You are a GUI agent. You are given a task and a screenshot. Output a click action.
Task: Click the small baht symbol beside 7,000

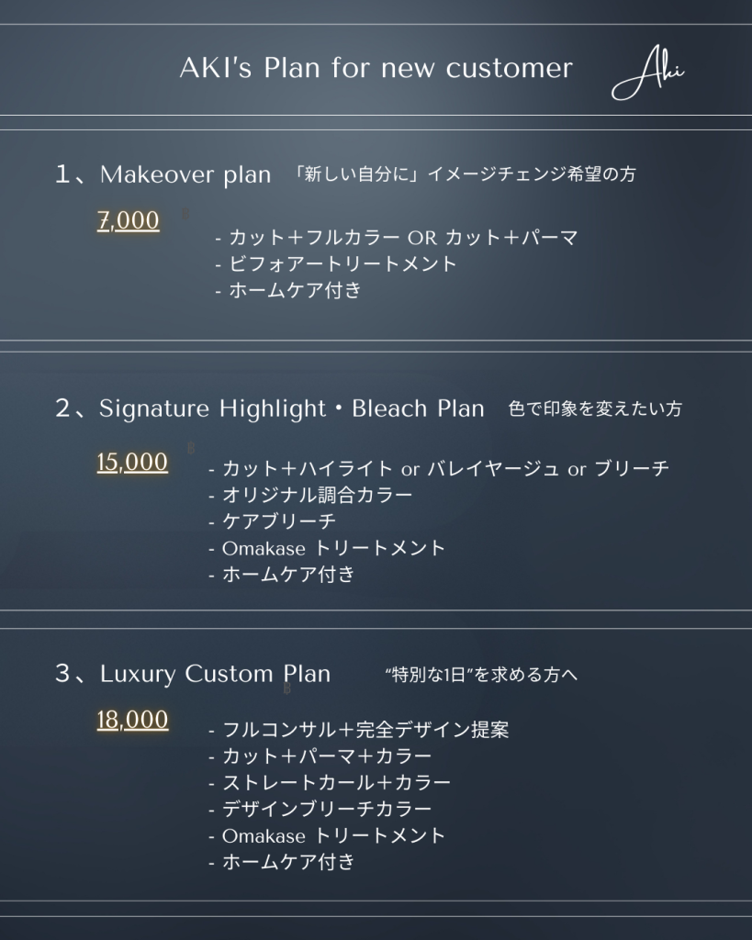[x=185, y=214]
